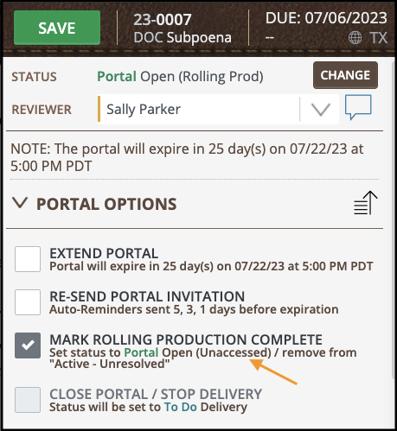The image size is (397, 431).
Task: Enable Re-Send Portal Invitation checkbox
Action: [x=28, y=302]
